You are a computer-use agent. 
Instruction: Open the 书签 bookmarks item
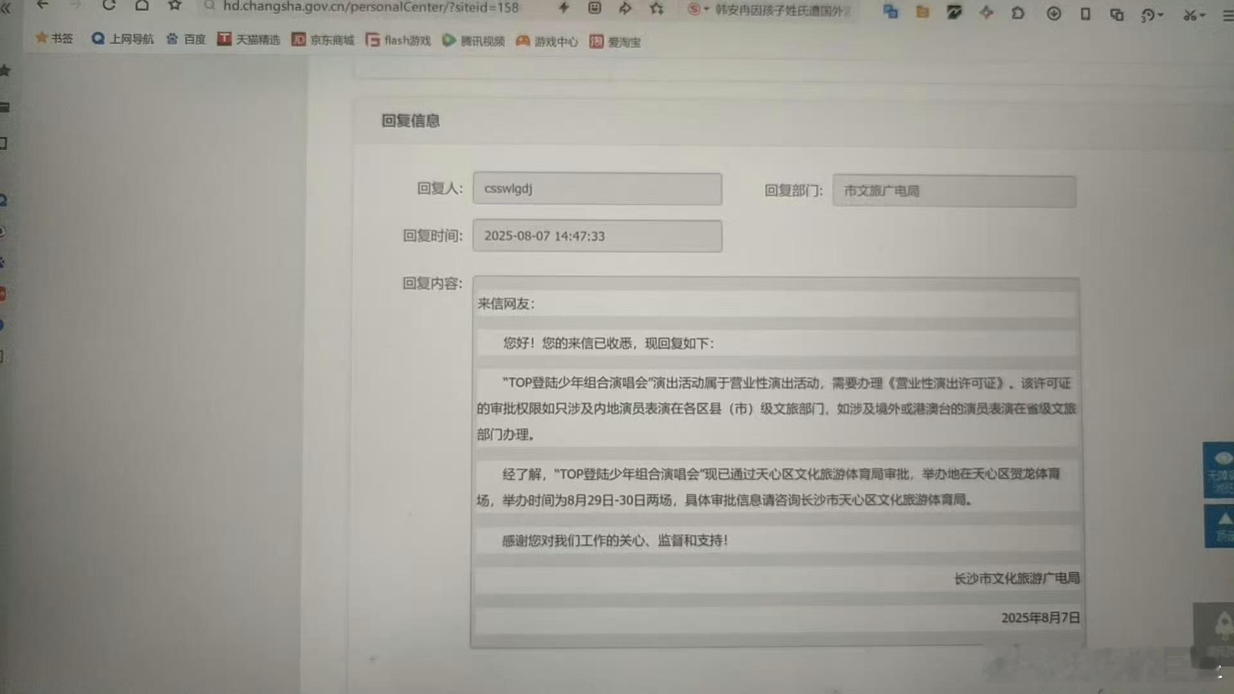point(55,38)
